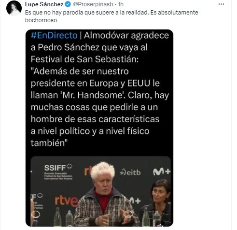
Task: Click the full orange rtve logo
Action: [66, 201]
